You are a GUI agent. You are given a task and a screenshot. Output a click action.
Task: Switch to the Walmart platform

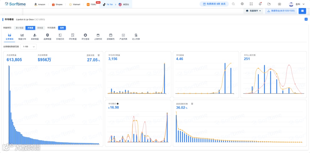tap(75, 4)
